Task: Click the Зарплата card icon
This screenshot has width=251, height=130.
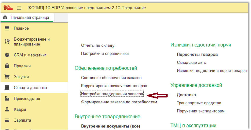Action: 7,120
